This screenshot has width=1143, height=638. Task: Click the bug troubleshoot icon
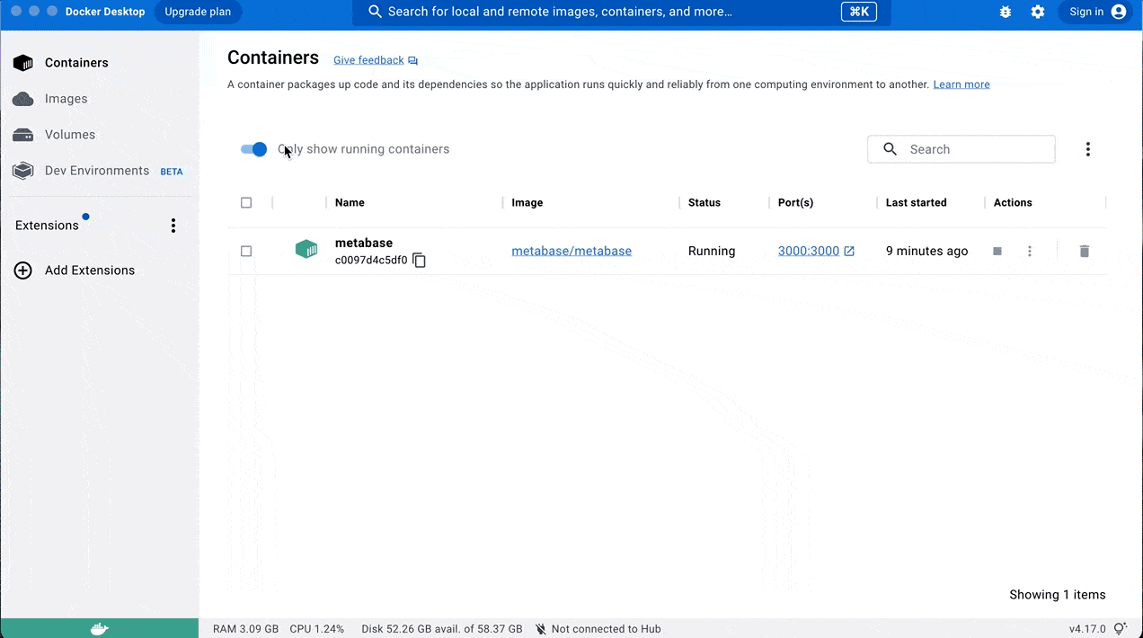pos(1005,12)
